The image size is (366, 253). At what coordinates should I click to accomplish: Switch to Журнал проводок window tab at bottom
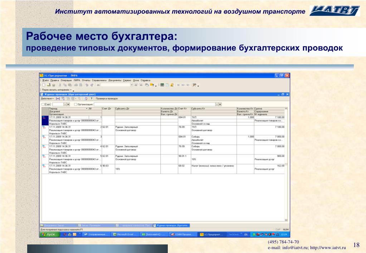171,225
